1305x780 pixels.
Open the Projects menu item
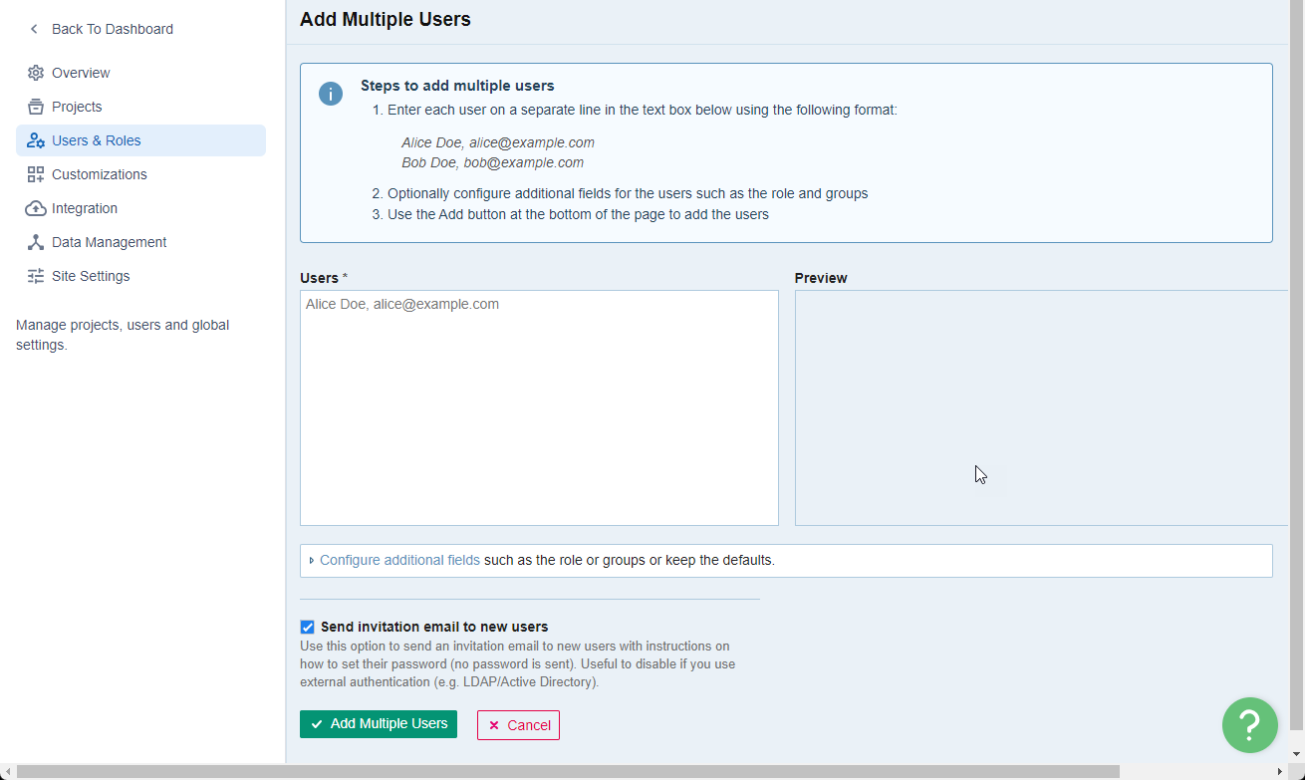pyautogui.click(x=77, y=107)
